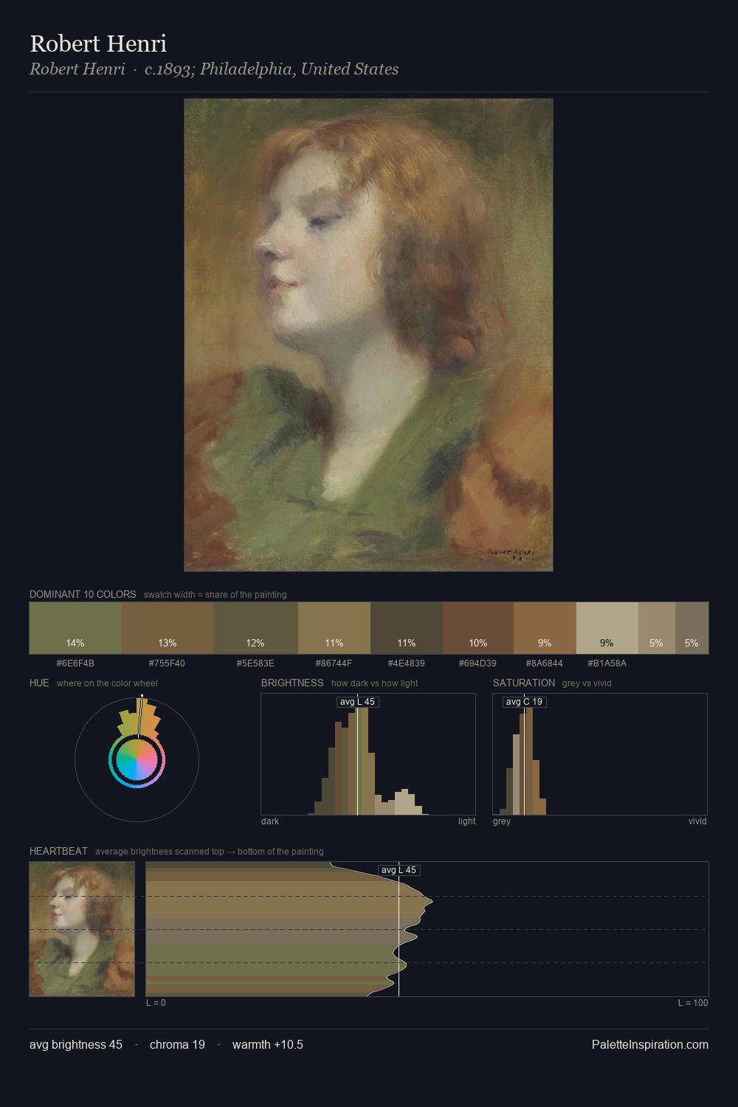Click the Robert Henri title heading

(98, 44)
